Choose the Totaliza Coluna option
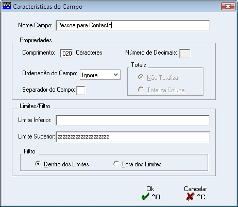The height and width of the screenshot is (207, 238). click(141, 90)
